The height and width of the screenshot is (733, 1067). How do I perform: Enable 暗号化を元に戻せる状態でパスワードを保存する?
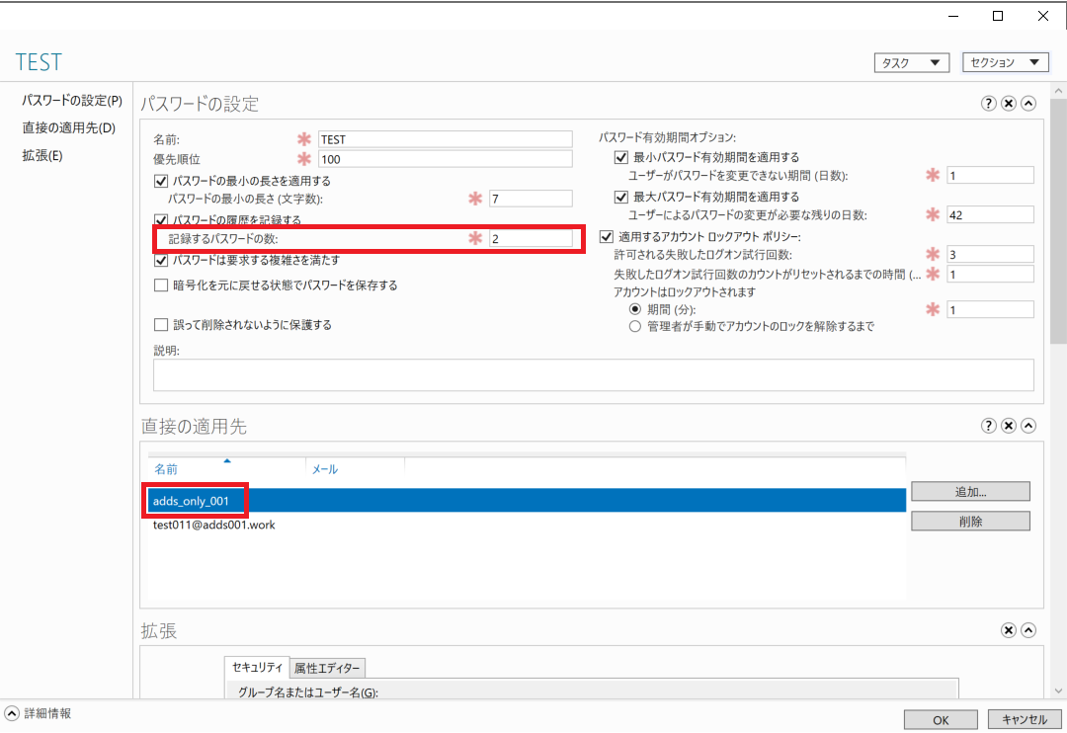click(x=161, y=285)
